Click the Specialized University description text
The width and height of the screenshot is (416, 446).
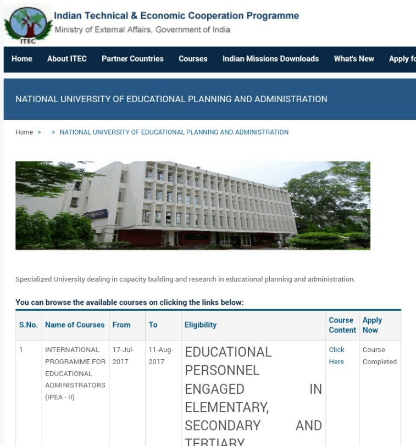tap(185, 280)
